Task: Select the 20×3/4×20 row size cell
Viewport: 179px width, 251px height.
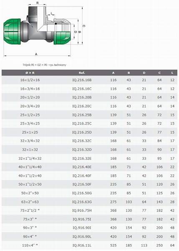Action: 30,106
